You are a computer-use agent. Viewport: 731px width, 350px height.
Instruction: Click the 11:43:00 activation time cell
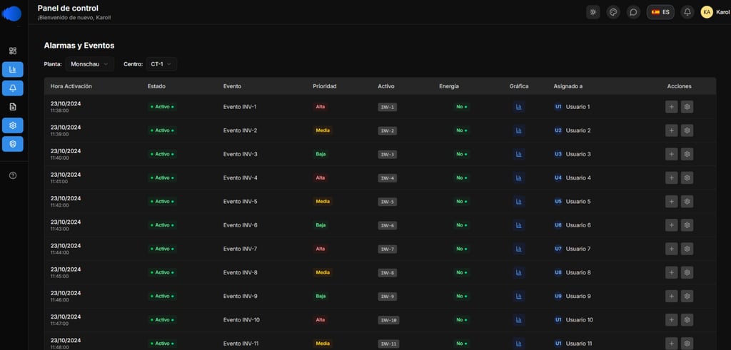coord(60,229)
